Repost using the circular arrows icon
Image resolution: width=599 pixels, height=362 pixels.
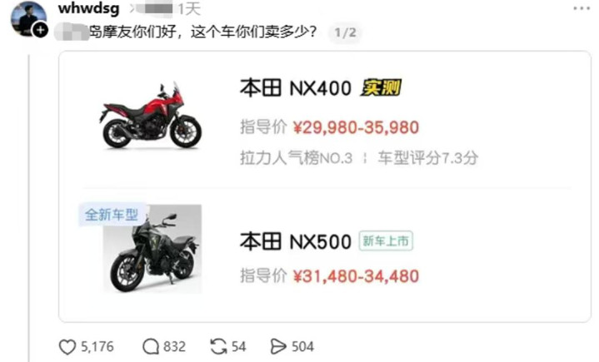[218, 347]
